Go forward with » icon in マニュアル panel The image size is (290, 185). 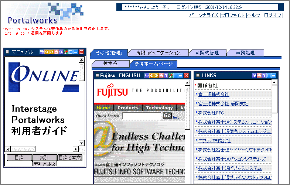(x=51, y=52)
